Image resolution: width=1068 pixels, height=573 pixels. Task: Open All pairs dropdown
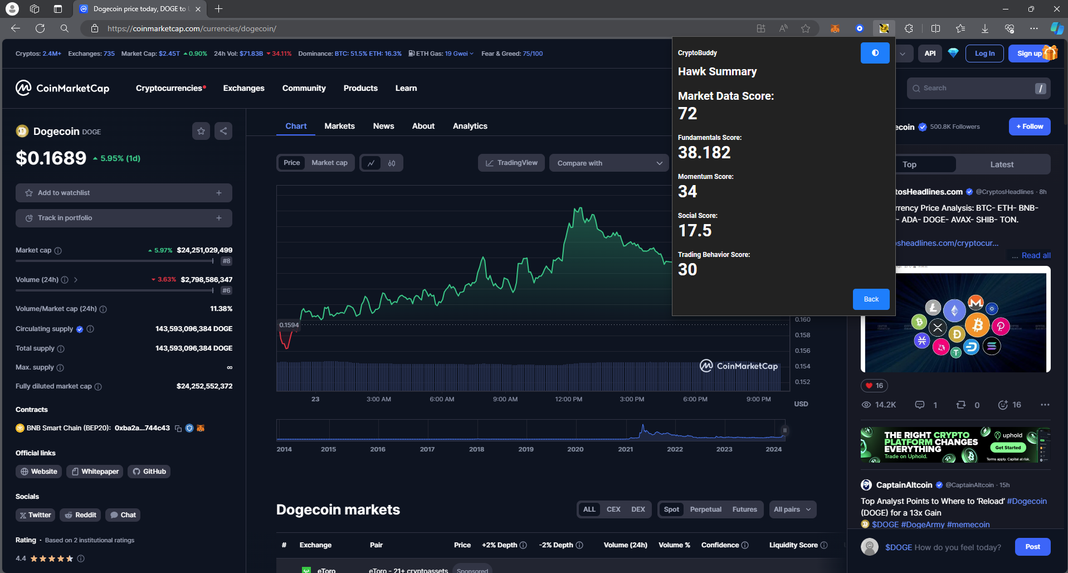click(792, 509)
